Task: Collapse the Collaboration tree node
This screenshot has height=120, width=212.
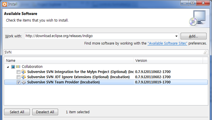Action: (8, 67)
